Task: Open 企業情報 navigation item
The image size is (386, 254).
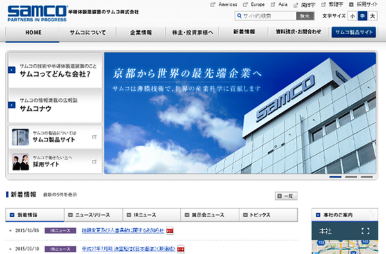Action: (x=141, y=32)
